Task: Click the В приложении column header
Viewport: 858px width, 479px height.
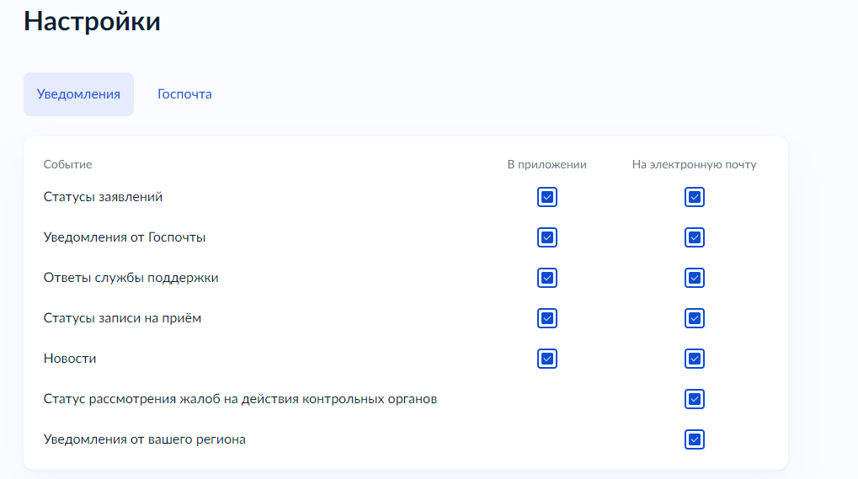Action: pos(546,165)
